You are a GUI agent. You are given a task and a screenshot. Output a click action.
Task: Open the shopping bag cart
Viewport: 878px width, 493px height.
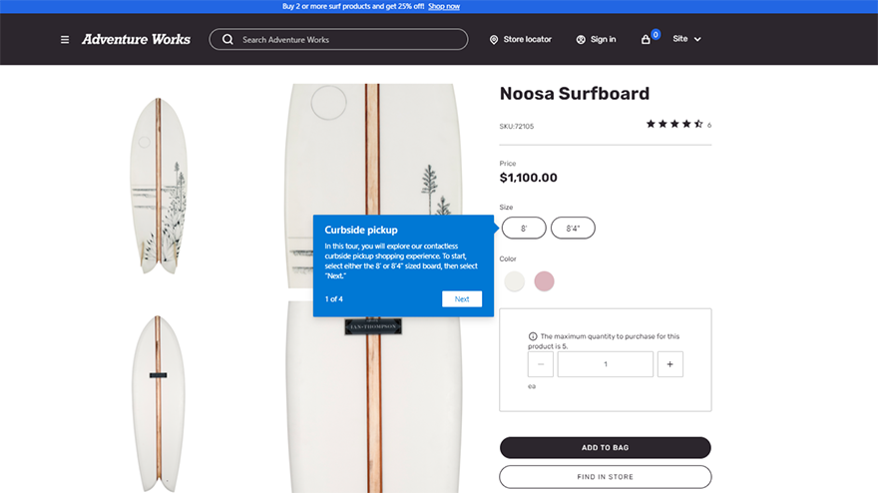pyautogui.click(x=647, y=39)
